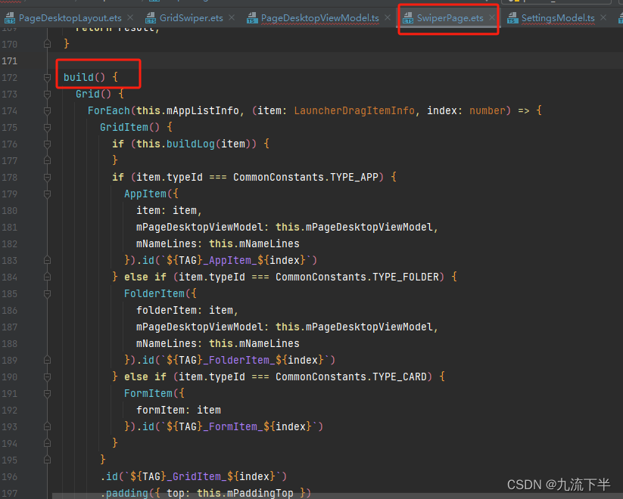Place cursor on the build() method name
623x499 pixels.
79,77
